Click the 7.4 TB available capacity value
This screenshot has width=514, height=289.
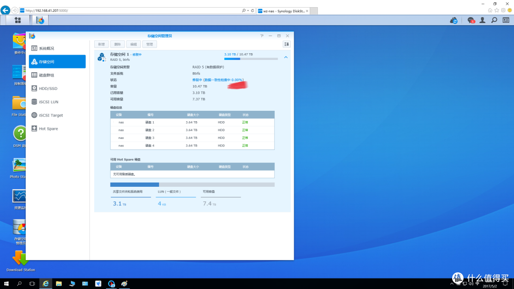coord(209,203)
